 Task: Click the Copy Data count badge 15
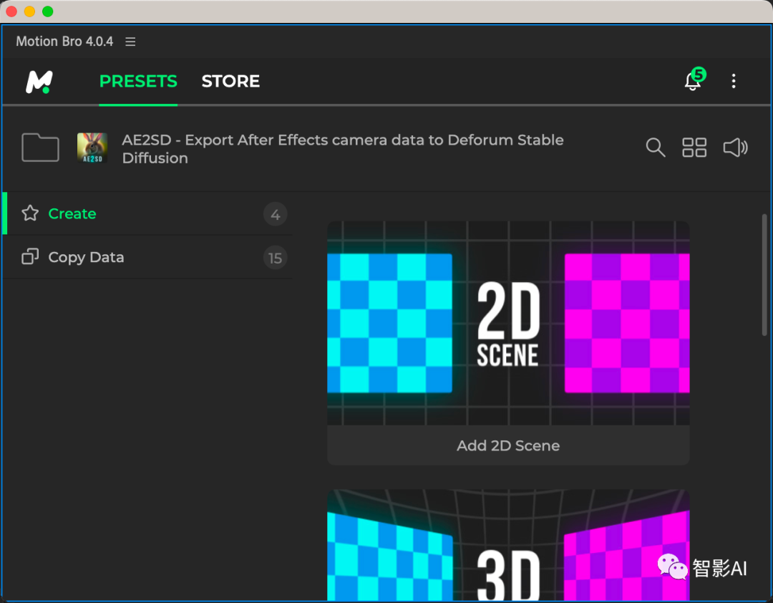pyautogui.click(x=275, y=258)
